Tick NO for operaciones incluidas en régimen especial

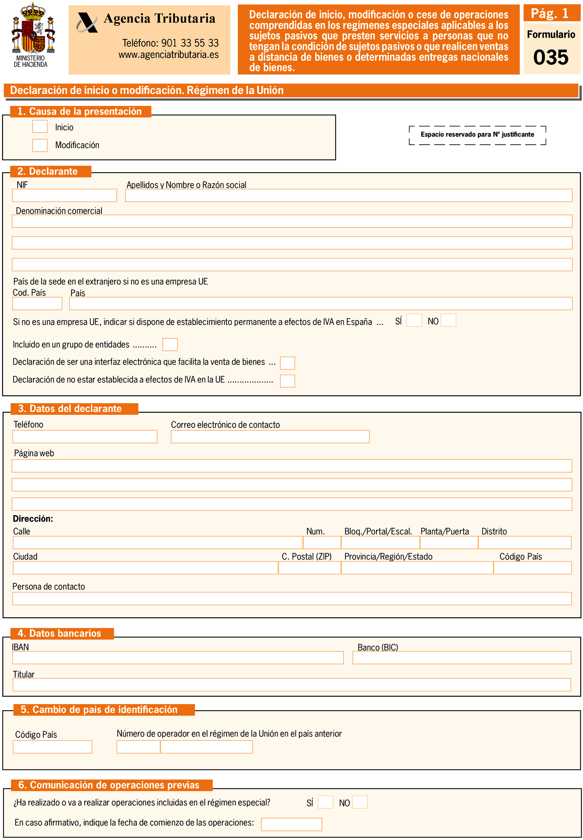(360, 802)
